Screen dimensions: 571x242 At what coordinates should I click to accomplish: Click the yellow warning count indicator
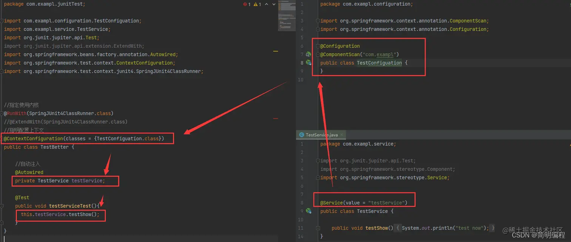coord(258,5)
